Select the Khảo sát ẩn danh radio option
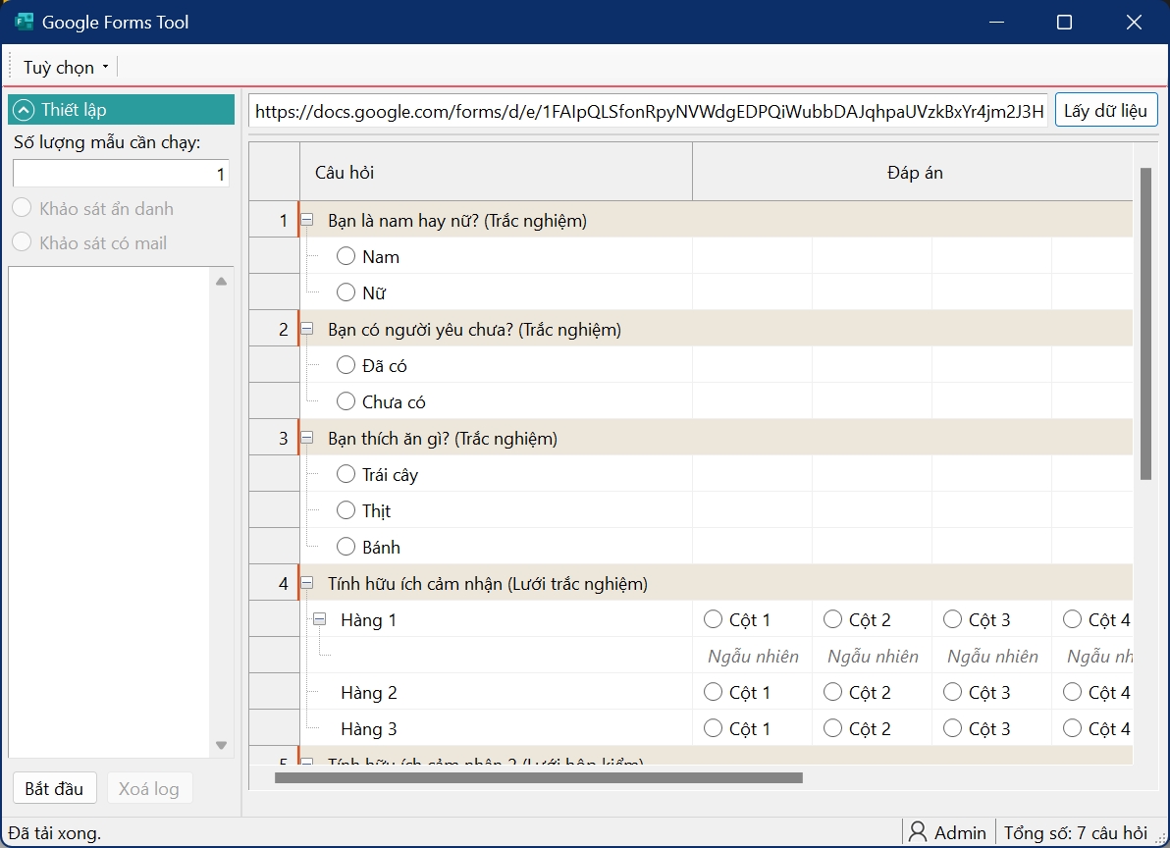This screenshot has height=848, width=1170. 23,207
